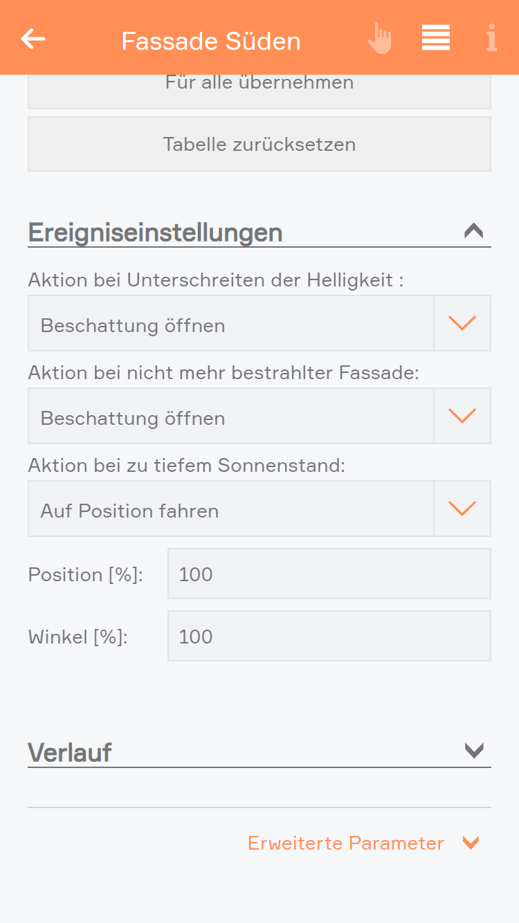Expand the Verlauf section chevron
The width and height of the screenshot is (519, 923).
(474, 751)
